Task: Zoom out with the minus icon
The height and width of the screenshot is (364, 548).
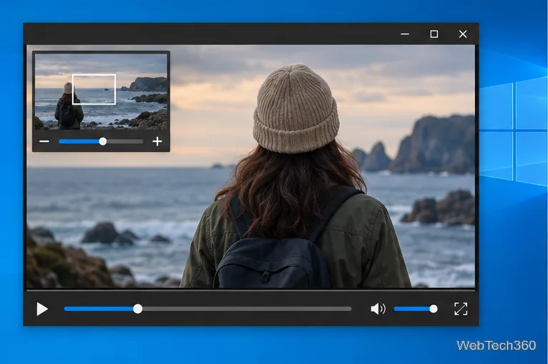Action: 44,141
